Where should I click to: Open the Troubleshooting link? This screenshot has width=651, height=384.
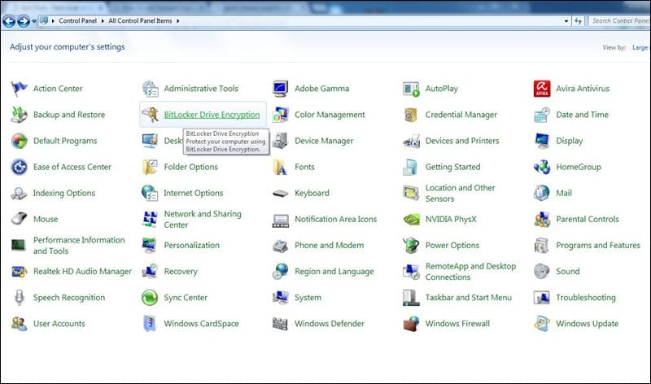[585, 298]
